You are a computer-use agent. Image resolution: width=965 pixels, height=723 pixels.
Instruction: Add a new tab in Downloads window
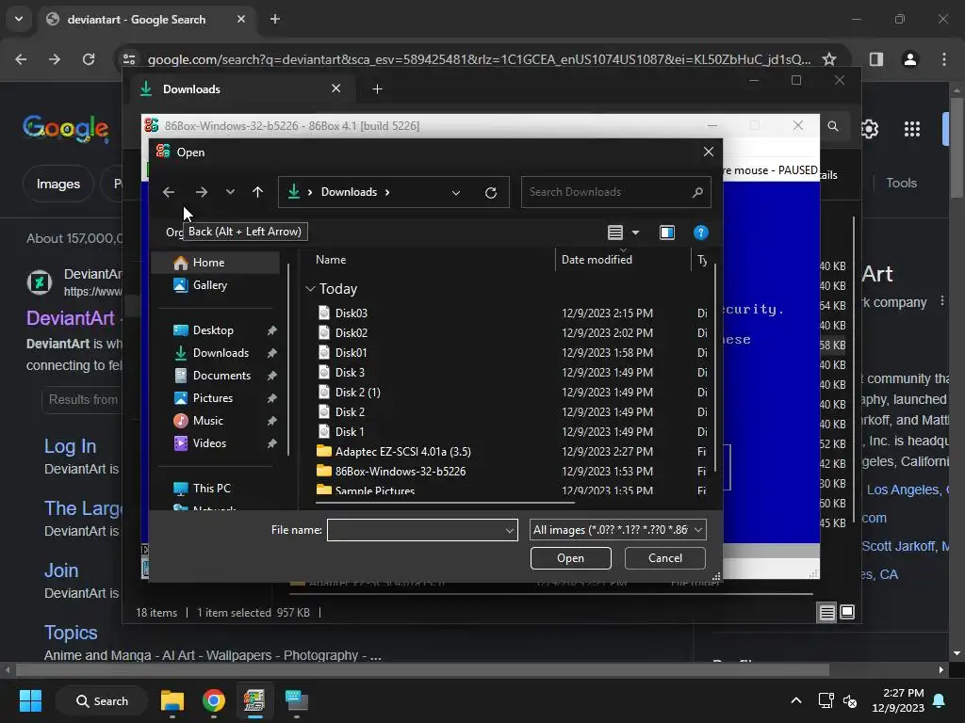click(x=377, y=89)
